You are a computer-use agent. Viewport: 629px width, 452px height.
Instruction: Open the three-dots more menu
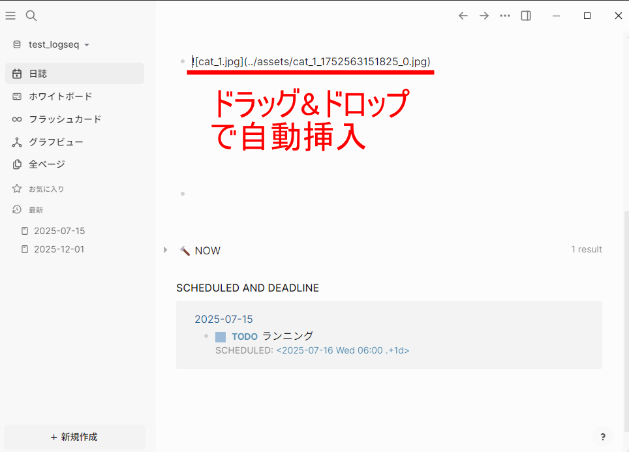[505, 16]
